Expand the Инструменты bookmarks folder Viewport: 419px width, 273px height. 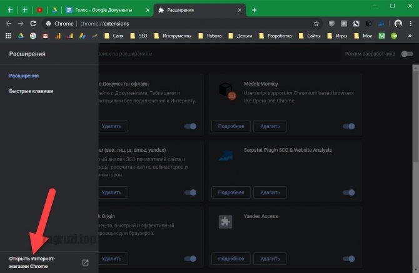(x=173, y=36)
